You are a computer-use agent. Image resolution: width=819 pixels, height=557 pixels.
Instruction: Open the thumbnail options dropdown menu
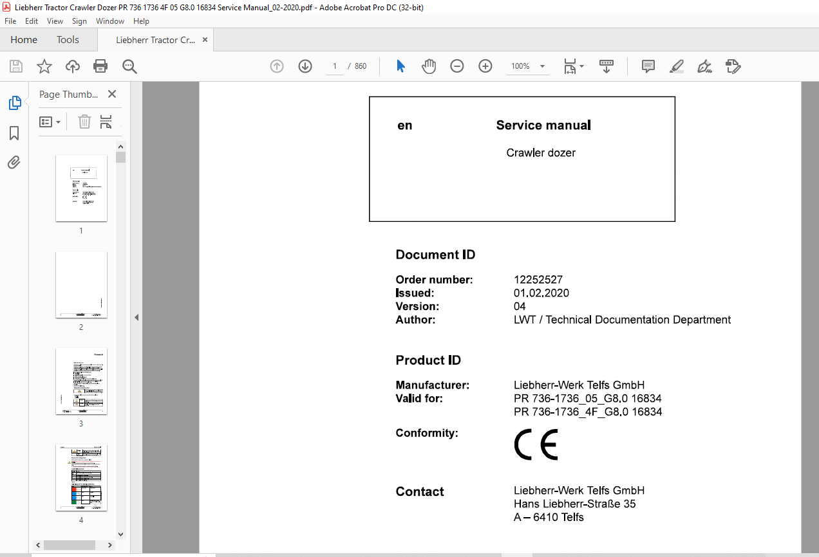pyautogui.click(x=50, y=122)
